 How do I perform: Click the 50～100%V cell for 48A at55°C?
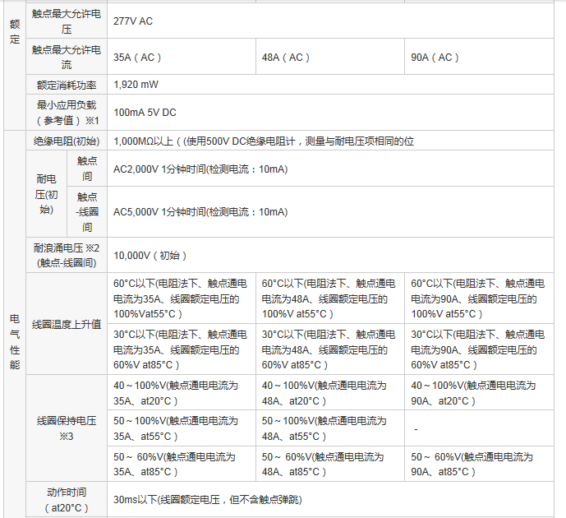point(324,428)
